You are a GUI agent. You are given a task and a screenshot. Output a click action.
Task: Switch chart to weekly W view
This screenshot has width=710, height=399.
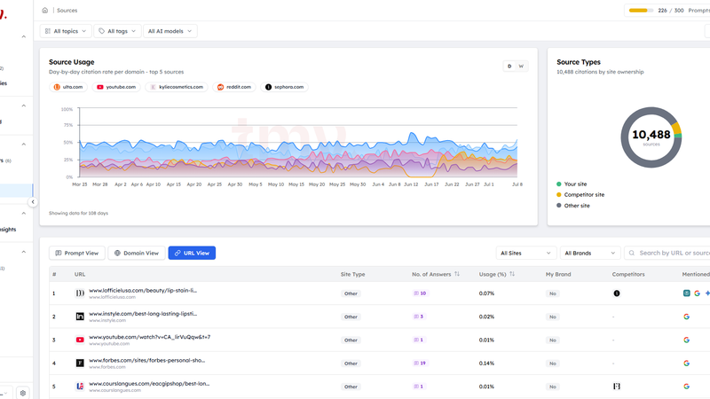tap(521, 66)
